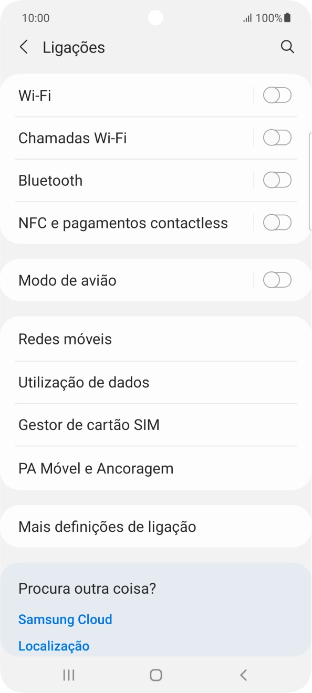
Task: Open Samsung Cloud link
Action: 65,619
